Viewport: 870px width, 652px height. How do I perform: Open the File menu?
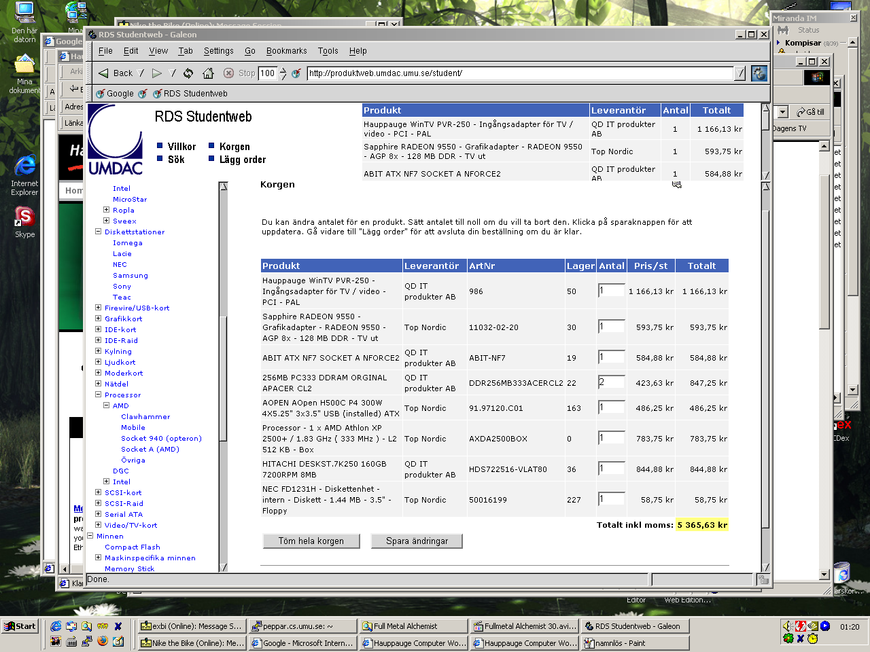coord(105,51)
